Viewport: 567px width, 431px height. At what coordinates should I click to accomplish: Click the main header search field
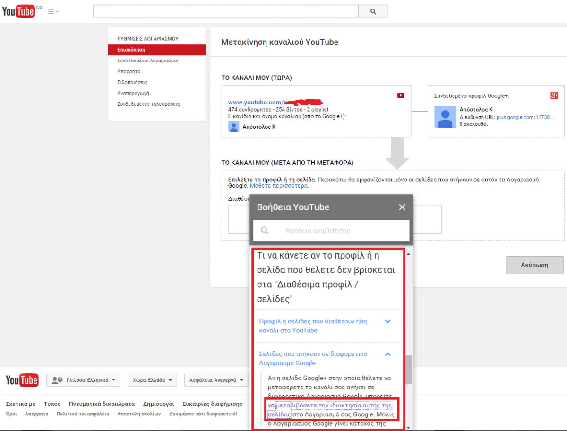[x=225, y=11]
